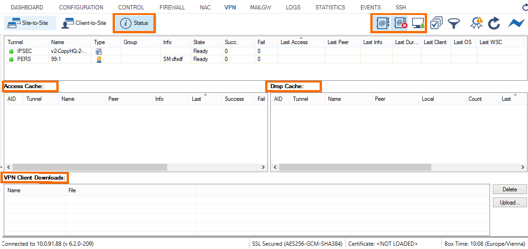Sort tunnel list by State column
Image resolution: width=528 pixels, height=249 pixels.
[x=207, y=42]
